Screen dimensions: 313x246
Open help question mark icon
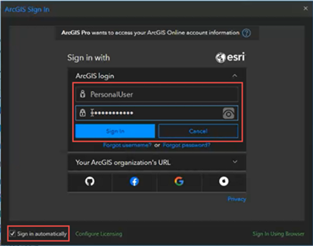(246, 33)
